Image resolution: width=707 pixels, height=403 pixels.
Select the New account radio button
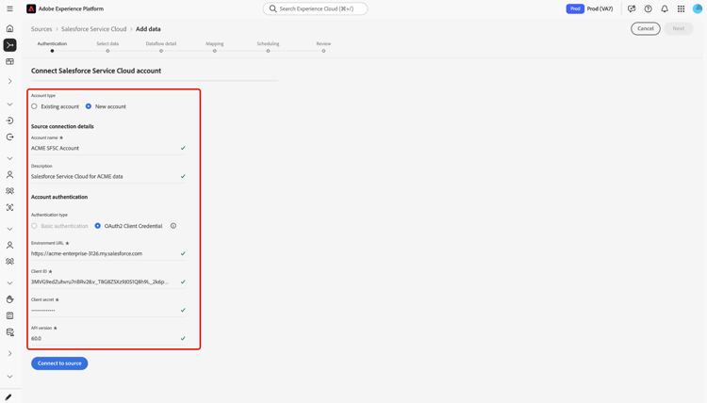point(89,106)
